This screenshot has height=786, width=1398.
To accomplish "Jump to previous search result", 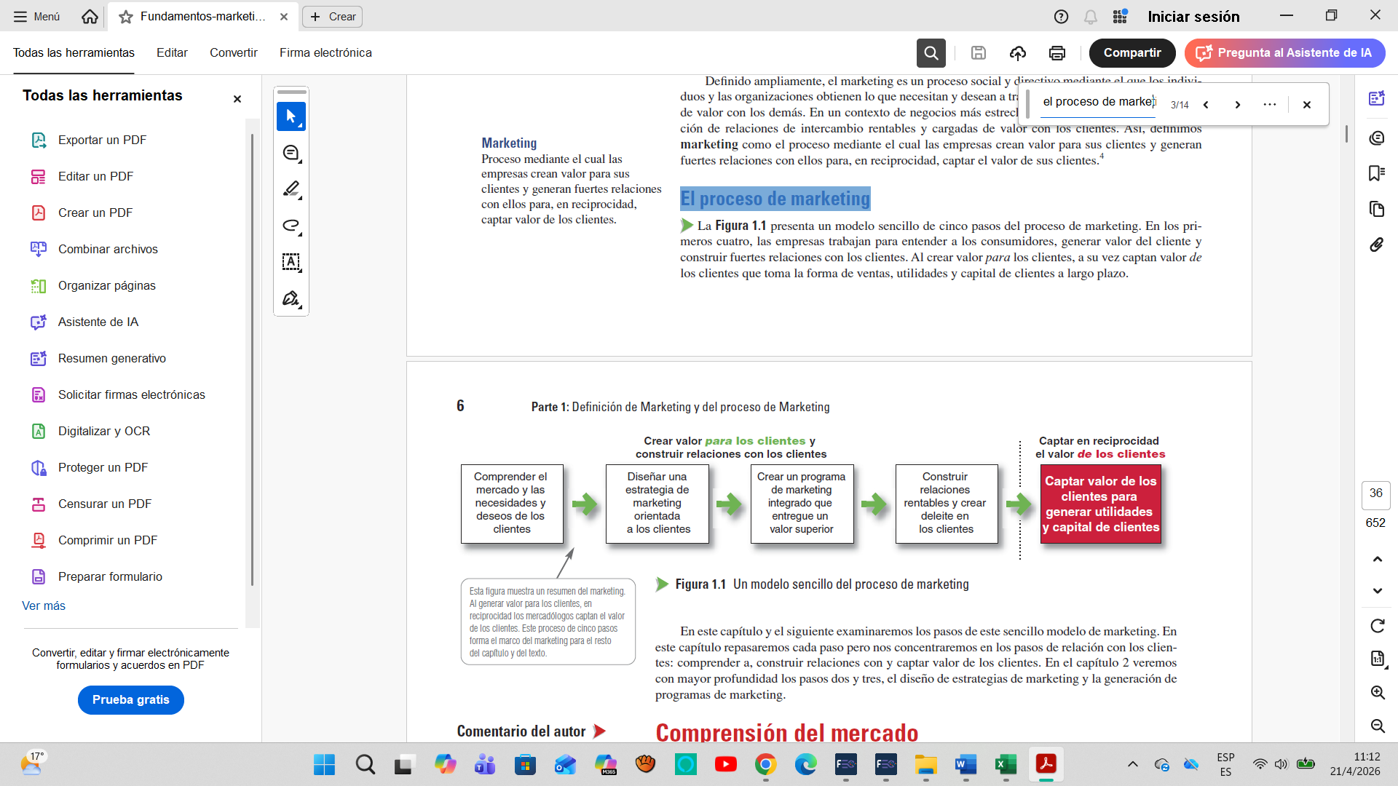I will point(1207,105).
